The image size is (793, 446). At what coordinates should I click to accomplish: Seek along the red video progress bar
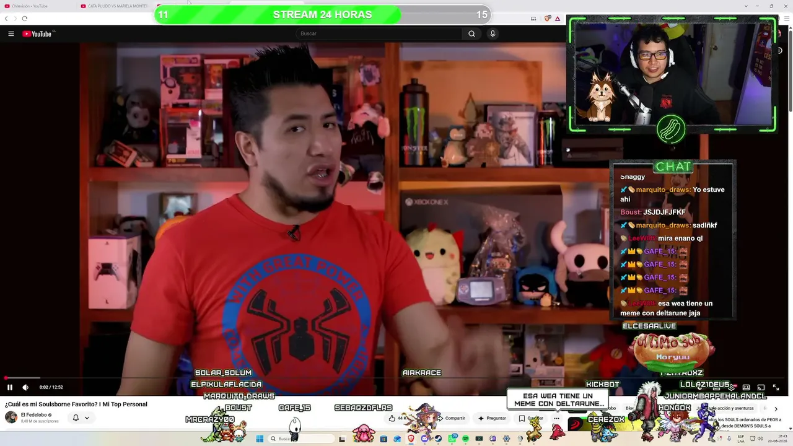click(x=396, y=378)
